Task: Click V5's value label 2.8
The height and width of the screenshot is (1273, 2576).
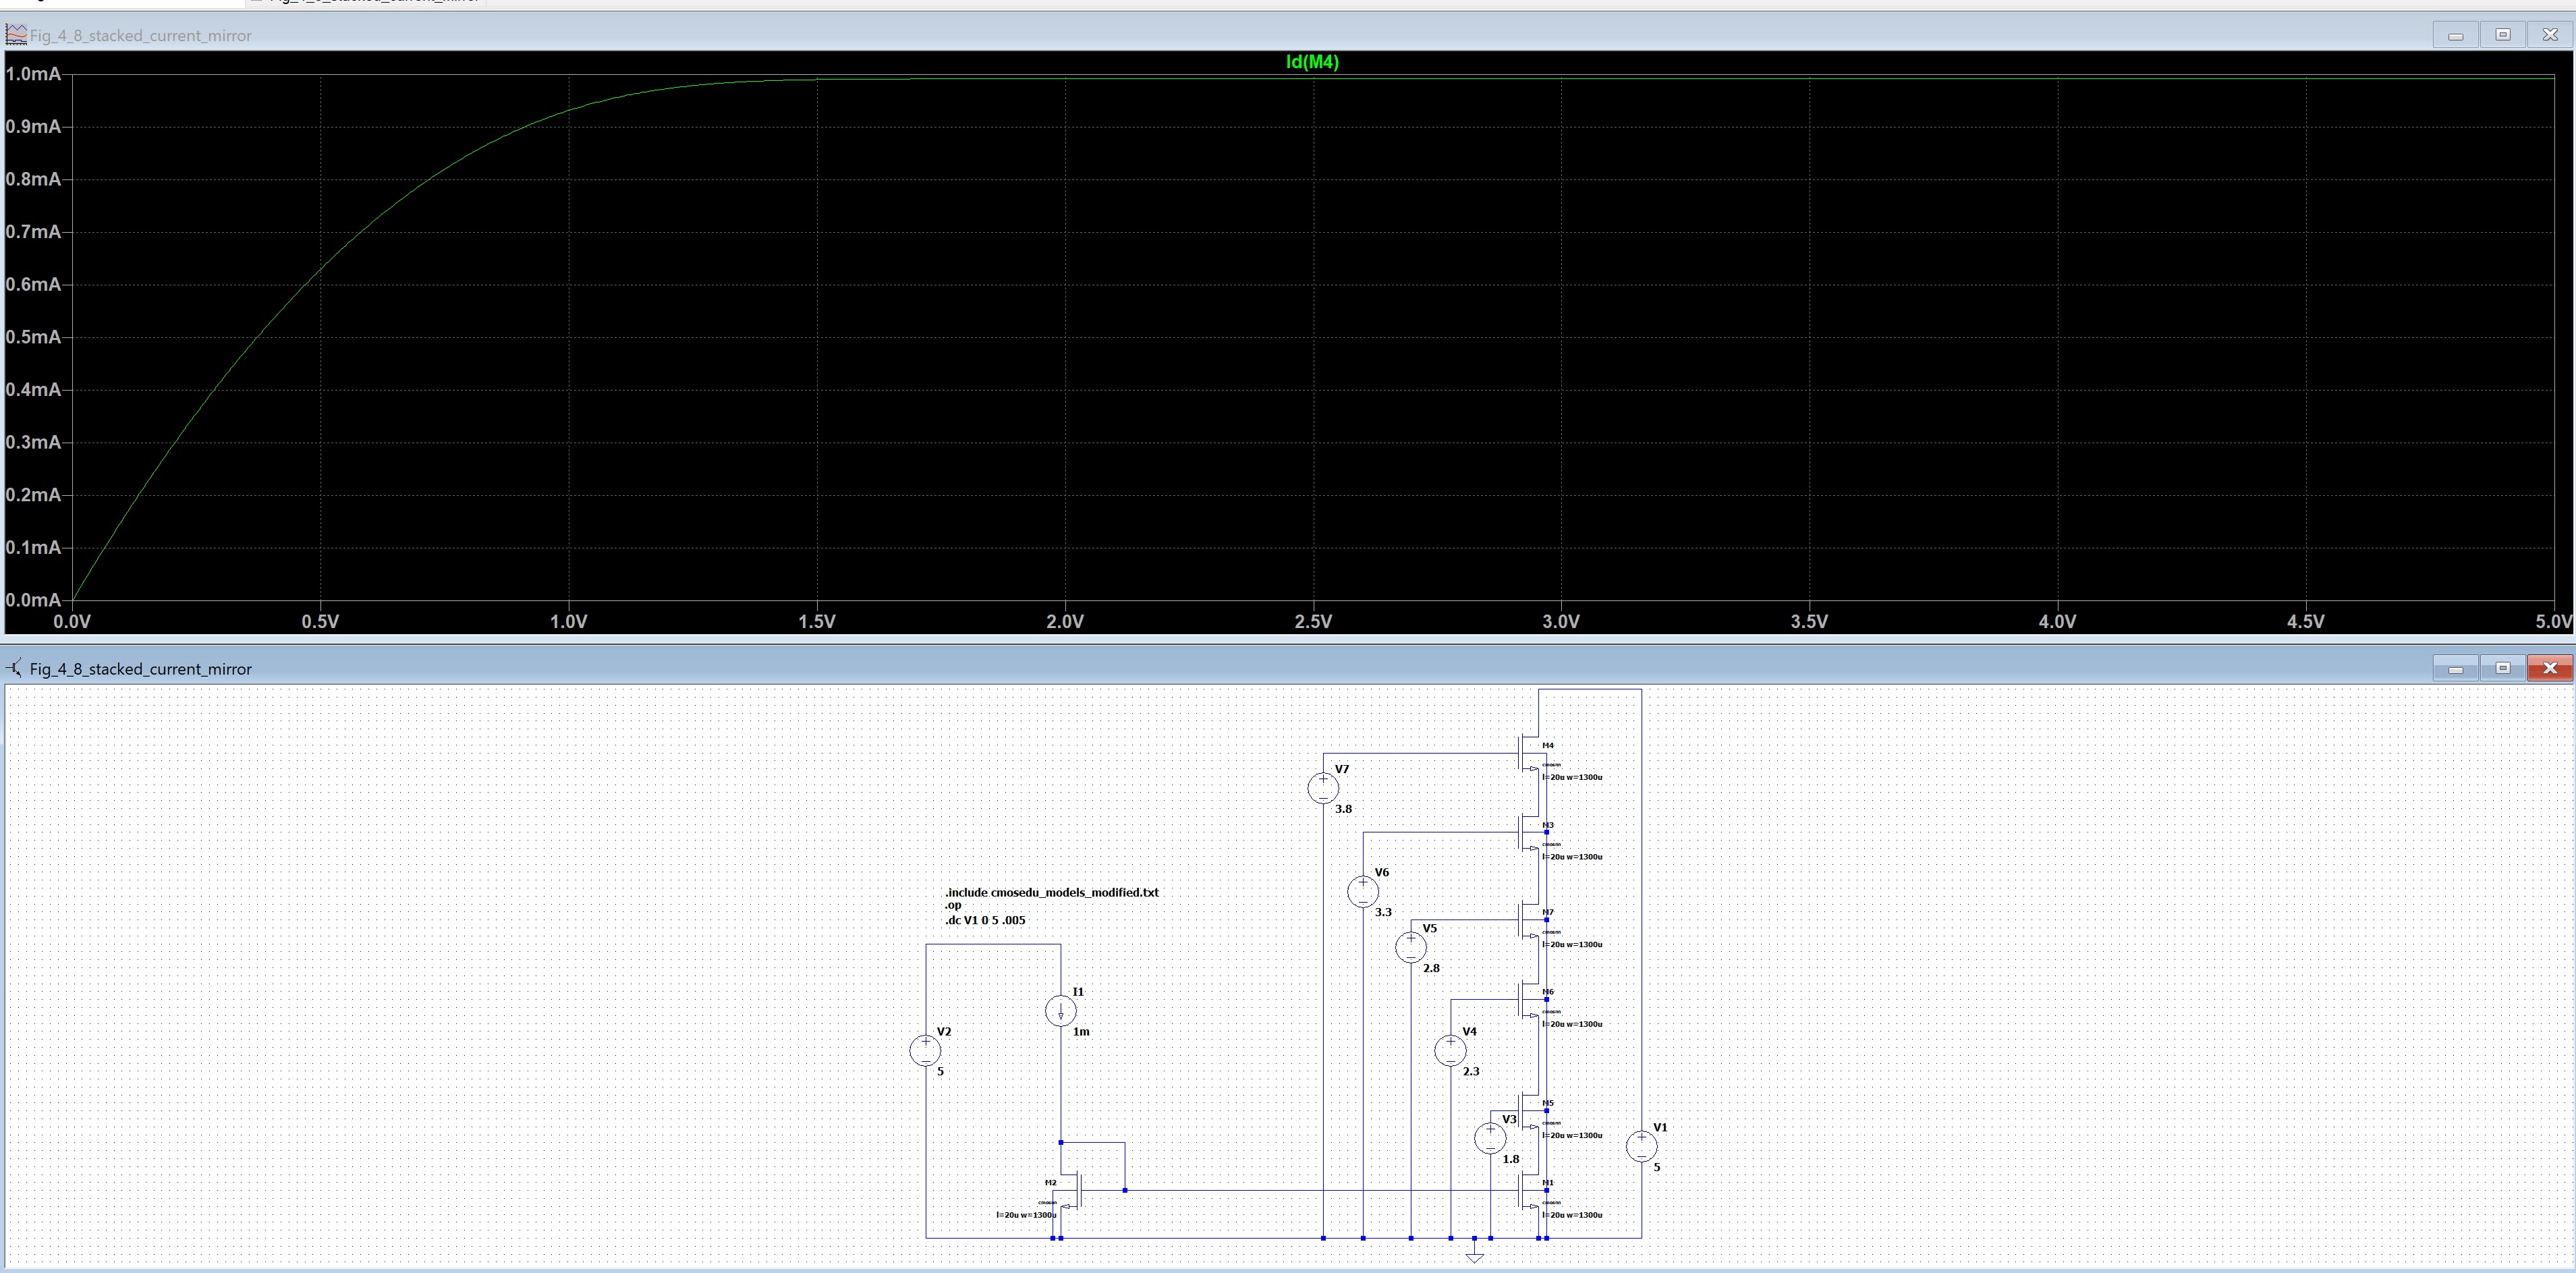Action: pos(1432,968)
